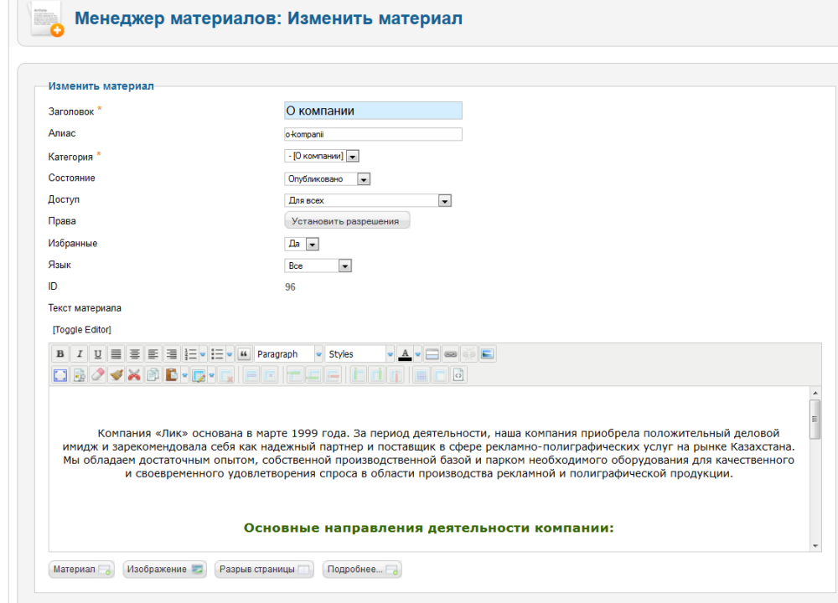The image size is (838, 603).
Task: Click the blockquote icon
Action: click(245, 354)
